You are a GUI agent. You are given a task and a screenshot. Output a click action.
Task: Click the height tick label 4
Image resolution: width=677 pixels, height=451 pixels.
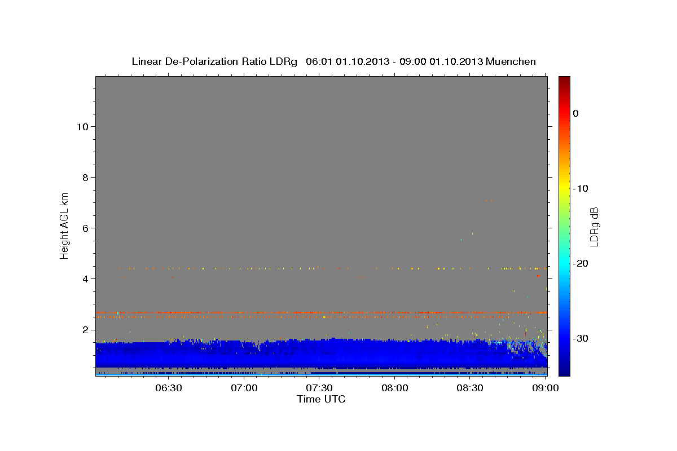(85, 278)
